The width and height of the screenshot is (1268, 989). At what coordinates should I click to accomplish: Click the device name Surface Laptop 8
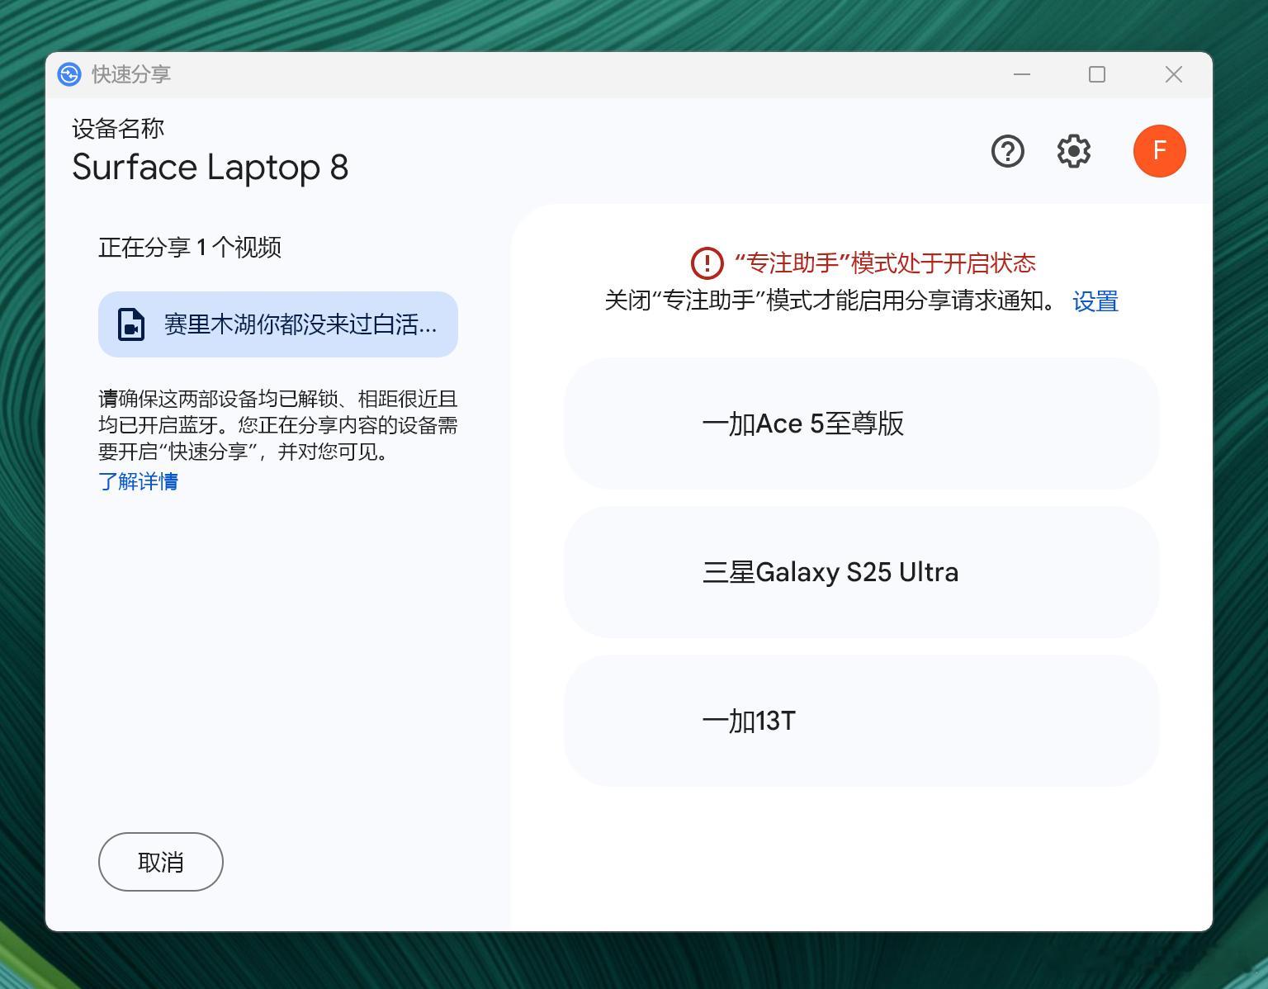pos(211,168)
